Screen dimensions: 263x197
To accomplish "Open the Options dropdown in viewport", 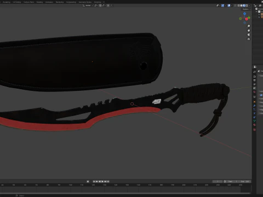I will (x=246, y=9).
